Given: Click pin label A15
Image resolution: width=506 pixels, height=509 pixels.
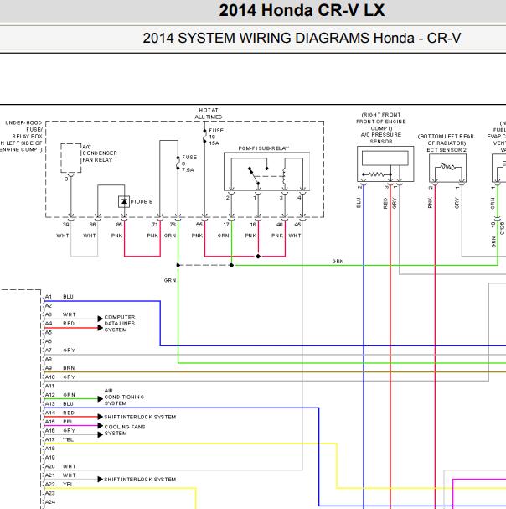Looking at the screenshot, I should pyautogui.click(x=50, y=422).
